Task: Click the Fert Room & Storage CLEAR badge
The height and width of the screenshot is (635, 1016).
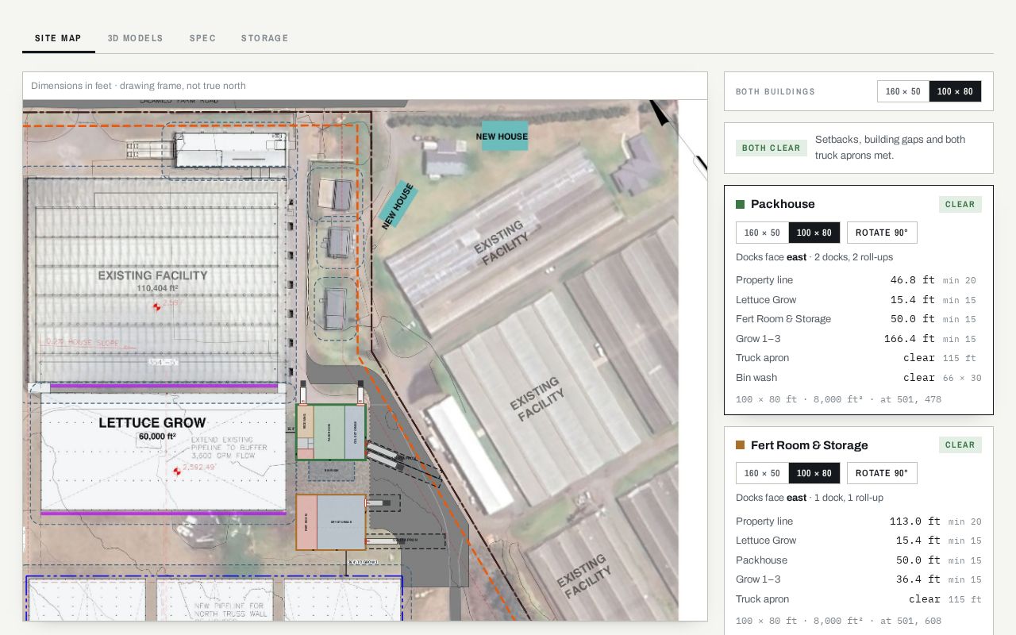Action: 960,444
